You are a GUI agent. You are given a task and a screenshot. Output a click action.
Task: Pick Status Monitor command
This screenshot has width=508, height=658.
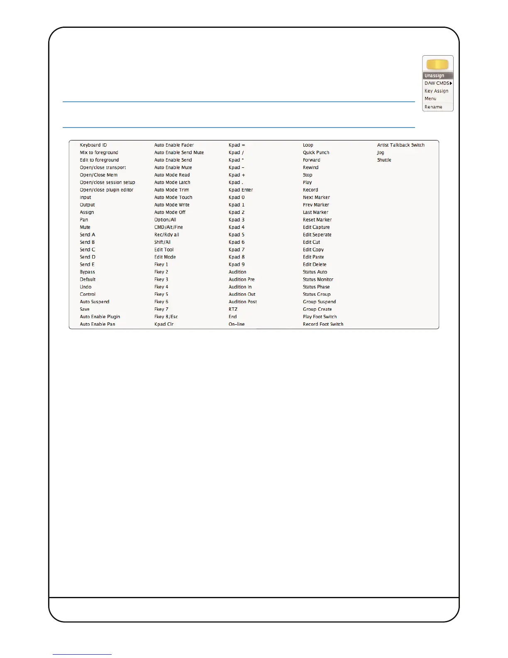[318, 280]
